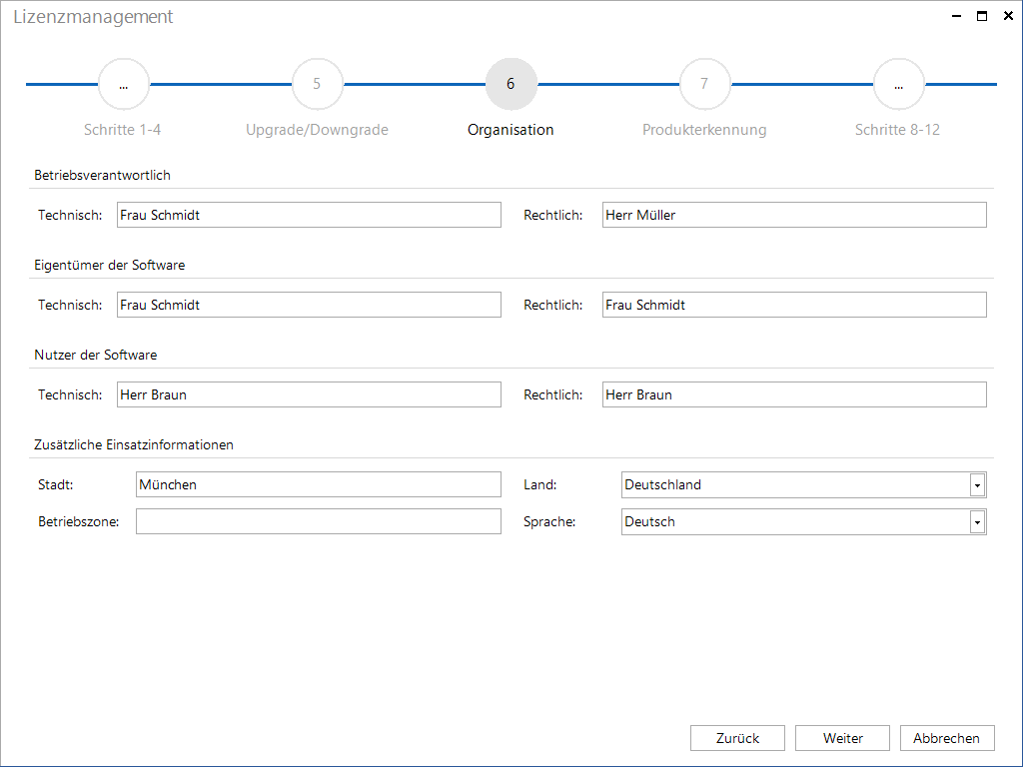Open the Deutschland country combo box
Screen dimensions: 1023x767
pos(804,485)
